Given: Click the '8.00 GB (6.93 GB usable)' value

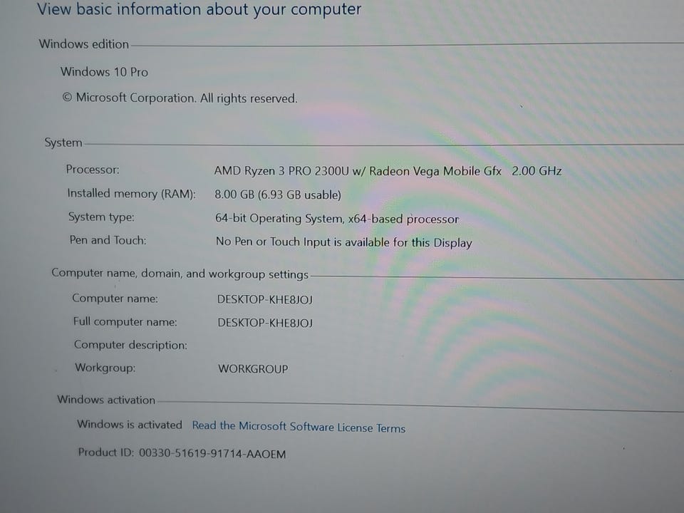Looking at the screenshot, I should pos(278,195).
